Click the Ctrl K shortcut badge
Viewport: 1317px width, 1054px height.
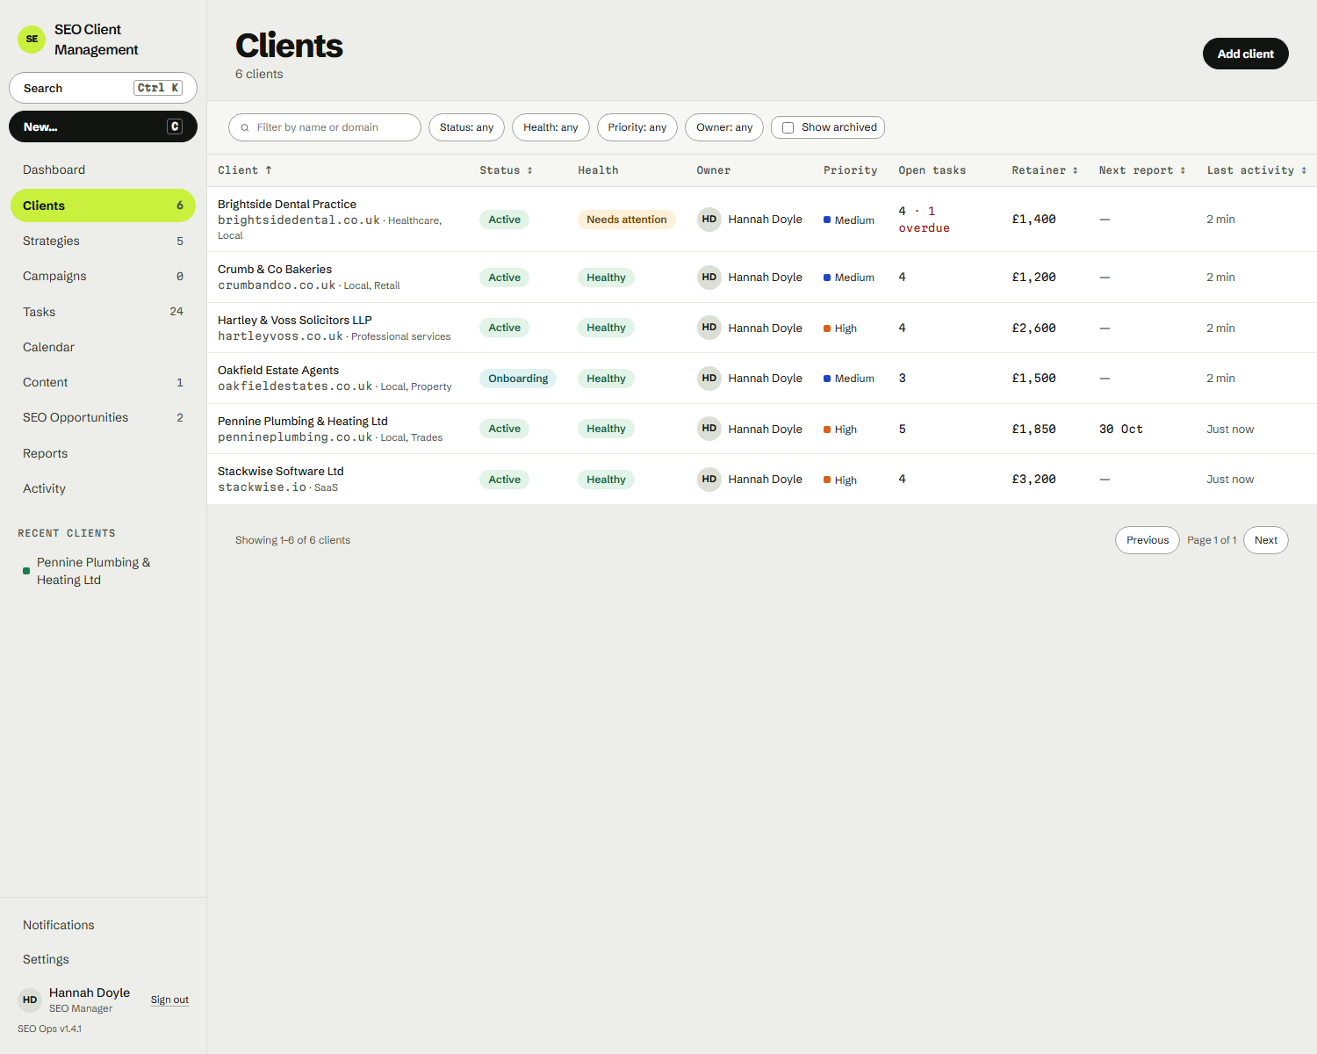tap(158, 88)
